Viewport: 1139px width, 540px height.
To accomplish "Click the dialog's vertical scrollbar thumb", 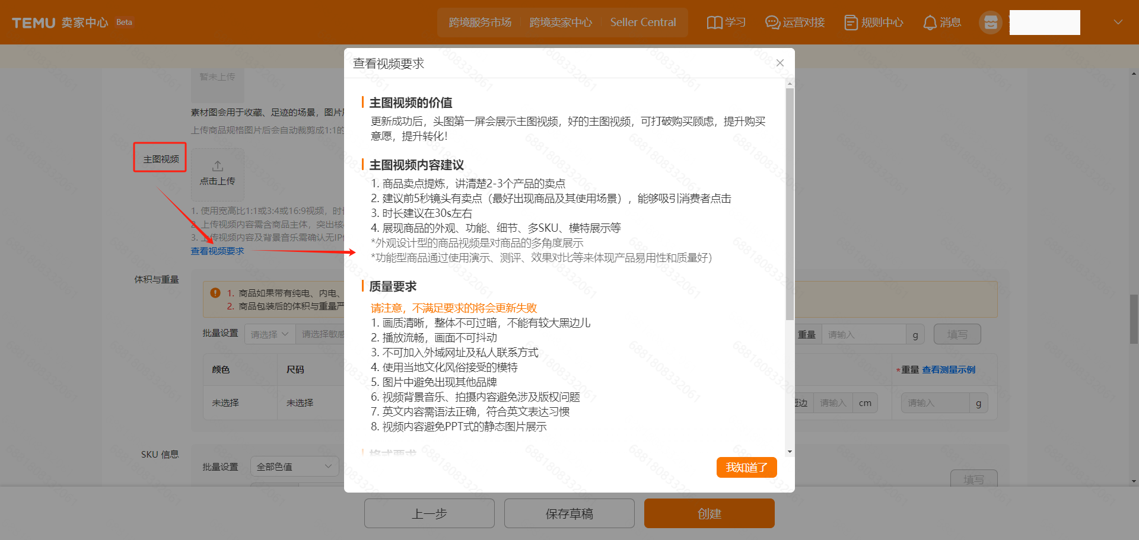I will pos(790,202).
